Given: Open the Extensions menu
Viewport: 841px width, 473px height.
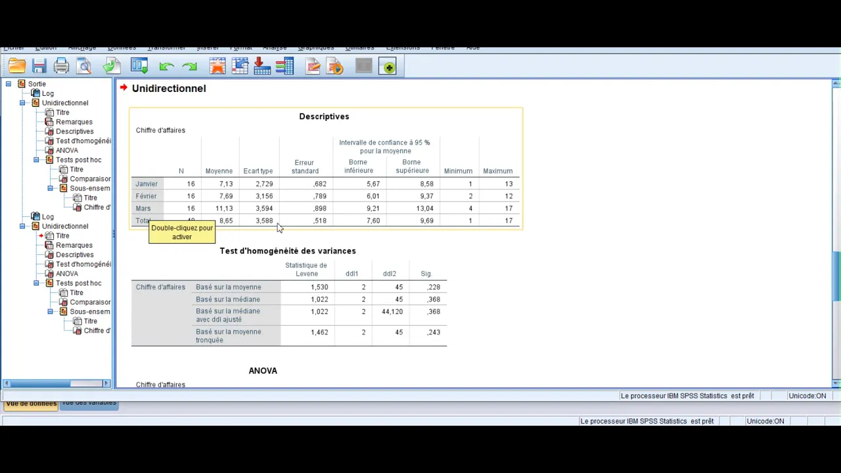Looking at the screenshot, I should [403, 48].
